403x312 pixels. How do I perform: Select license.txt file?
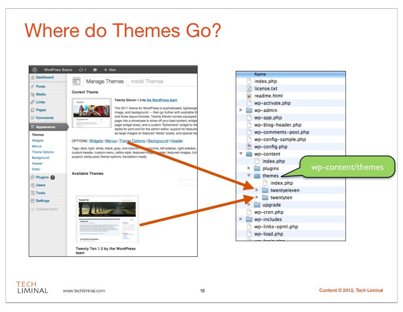tap(266, 89)
